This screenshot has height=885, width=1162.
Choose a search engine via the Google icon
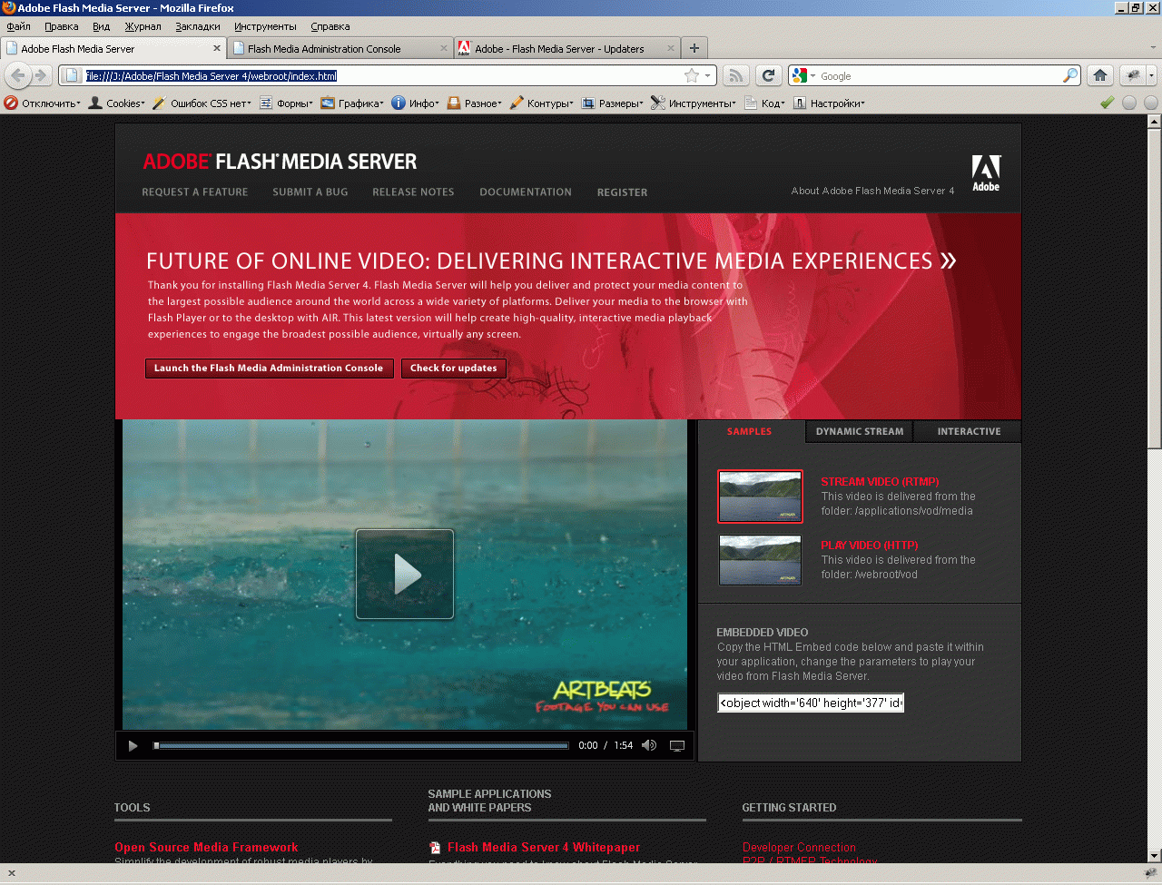point(803,75)
